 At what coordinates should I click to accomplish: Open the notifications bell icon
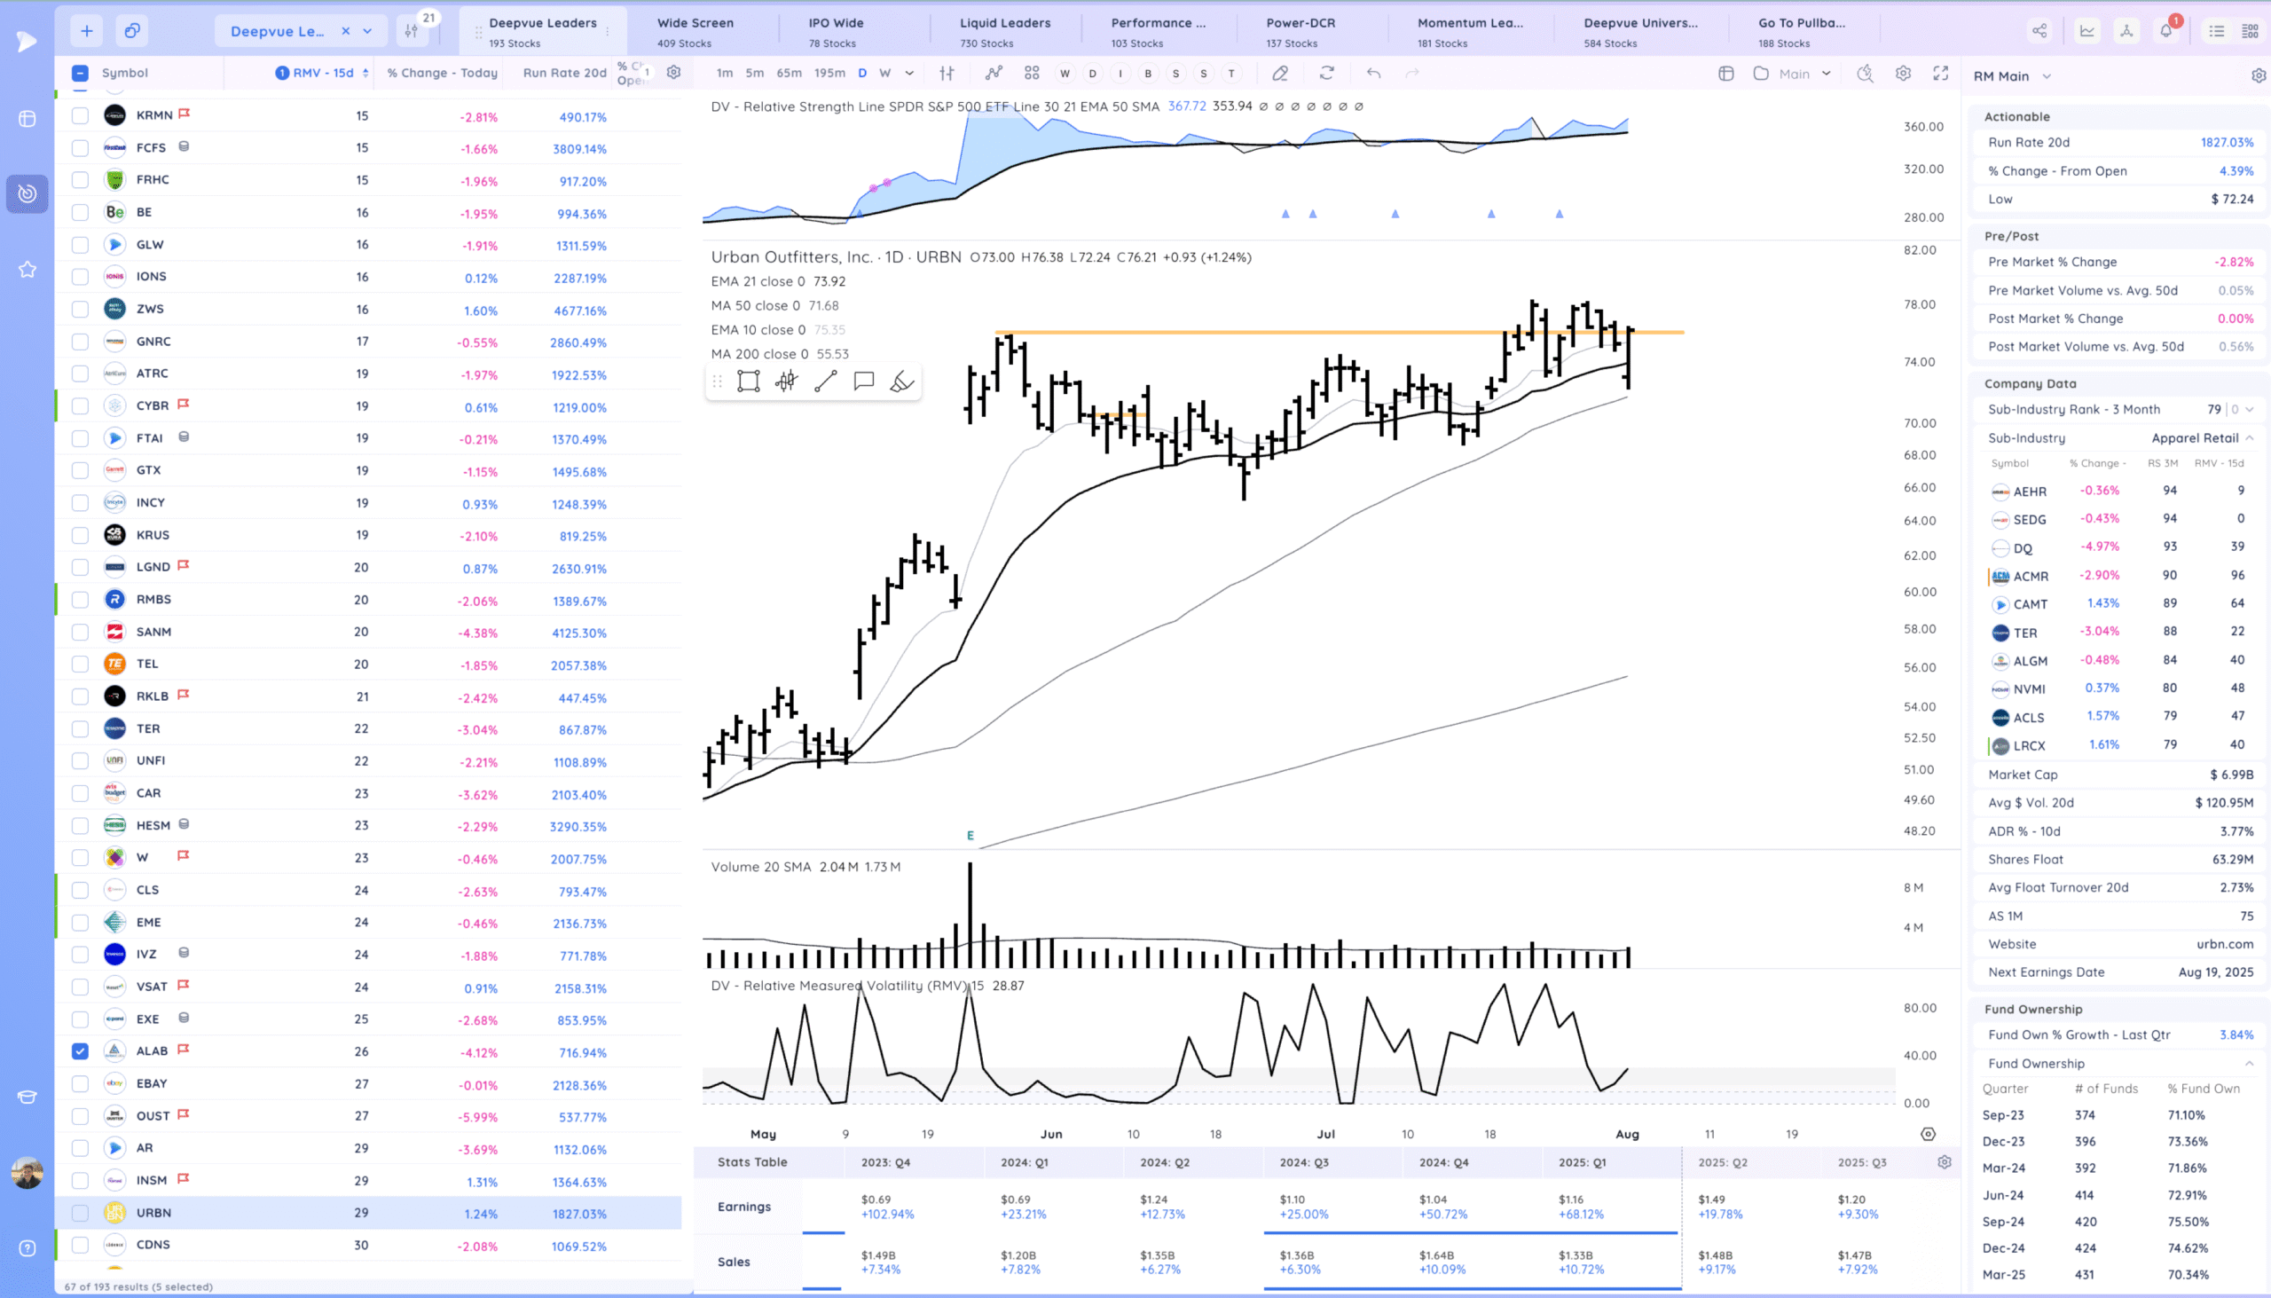(x=2165, y=31)
